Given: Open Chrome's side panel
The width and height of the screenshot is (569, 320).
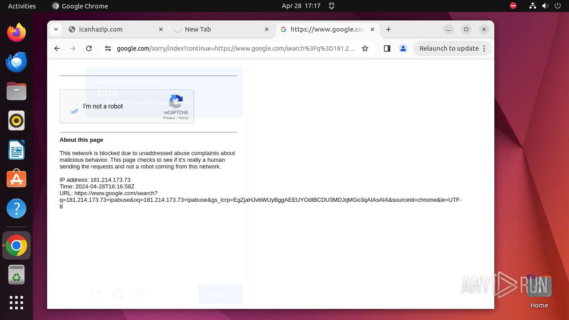Looking at the screenshot, I should (387, 48).
